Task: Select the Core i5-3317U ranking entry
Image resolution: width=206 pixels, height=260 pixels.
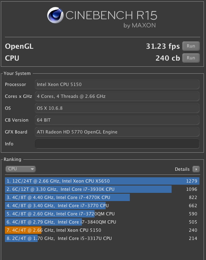Action: [102, 238]
